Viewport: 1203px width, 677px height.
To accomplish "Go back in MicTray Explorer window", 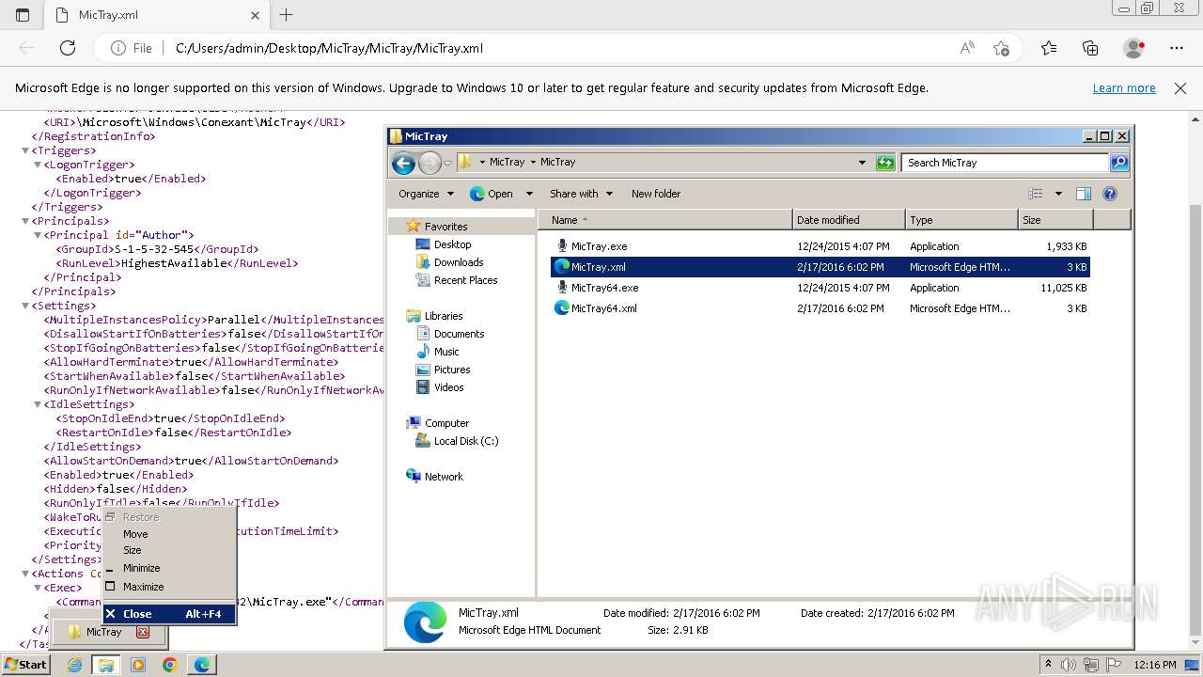I will pyautogui.click(x=403, y=163).
